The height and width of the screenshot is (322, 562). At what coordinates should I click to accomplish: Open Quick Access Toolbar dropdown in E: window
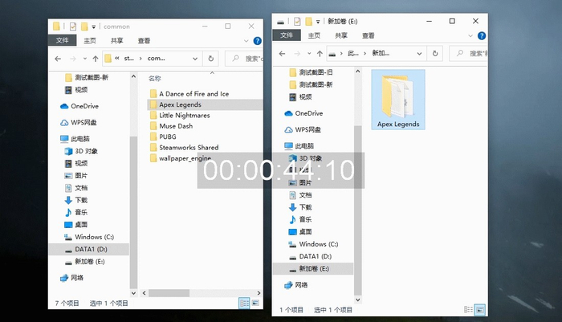point(318,22)
